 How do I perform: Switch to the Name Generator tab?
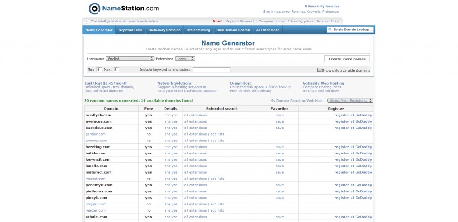coord(99,30)
